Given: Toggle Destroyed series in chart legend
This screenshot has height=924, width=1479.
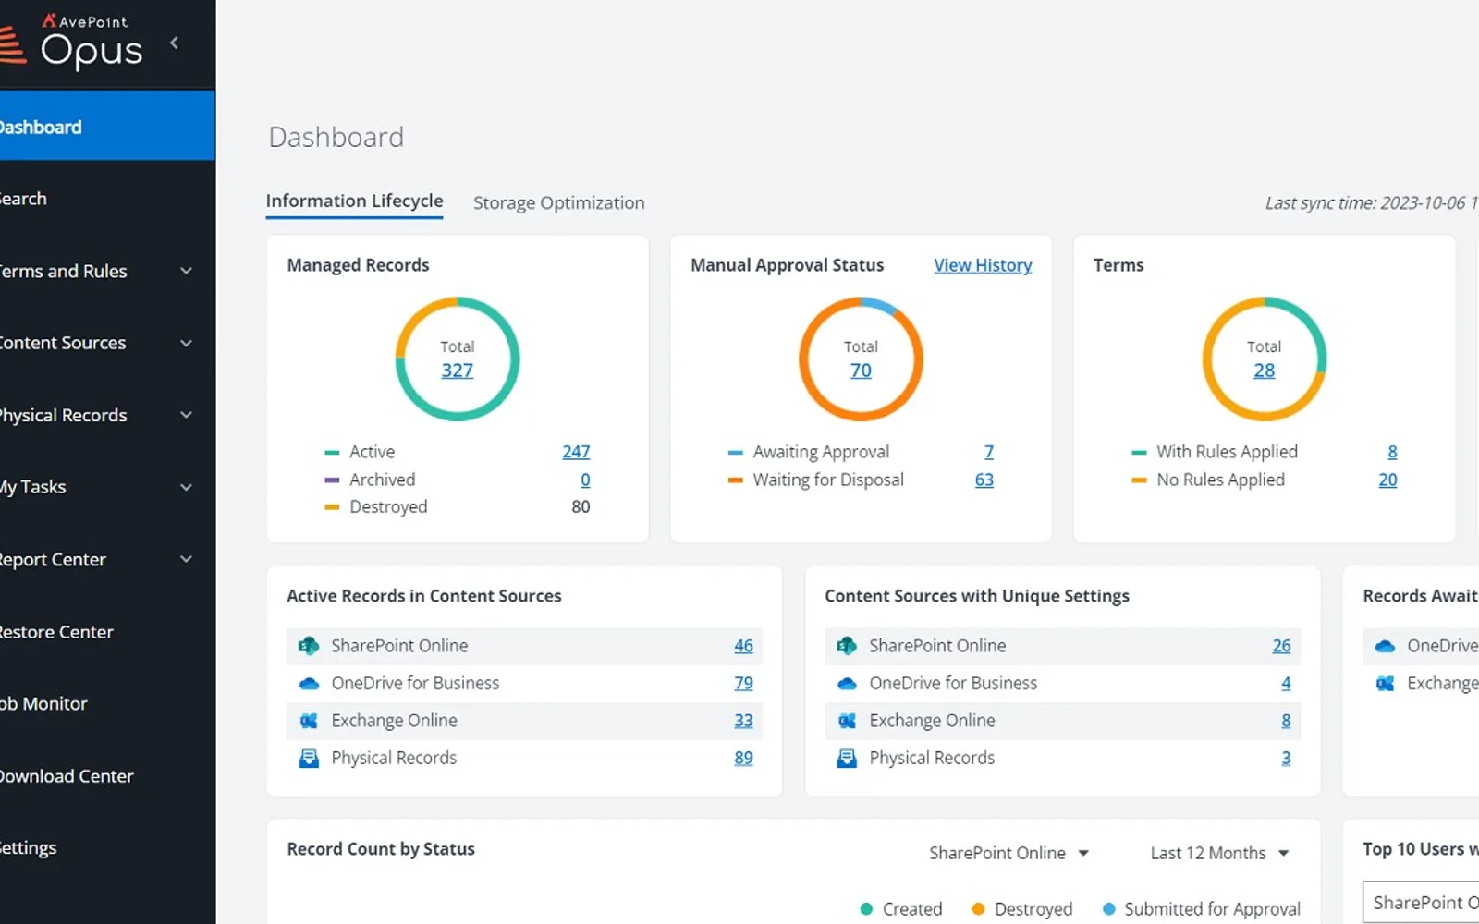Looking at the screenshot, I should coord(1022,909).
